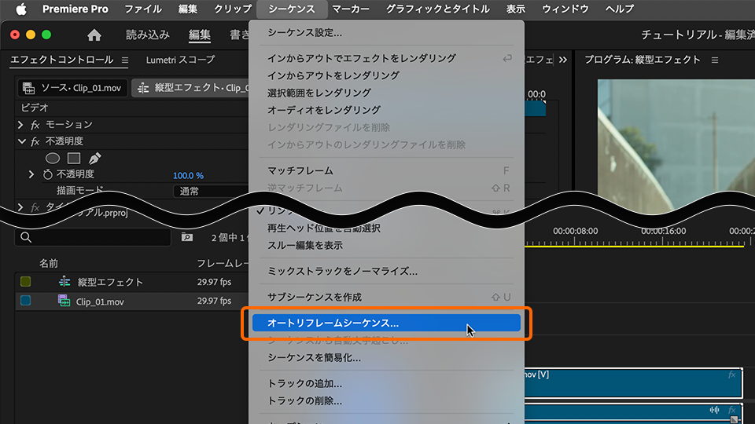This screenshot has height=424, width=755.
Task: Open the プログラム panel menu icon
Action: click(x=715, y=60)
